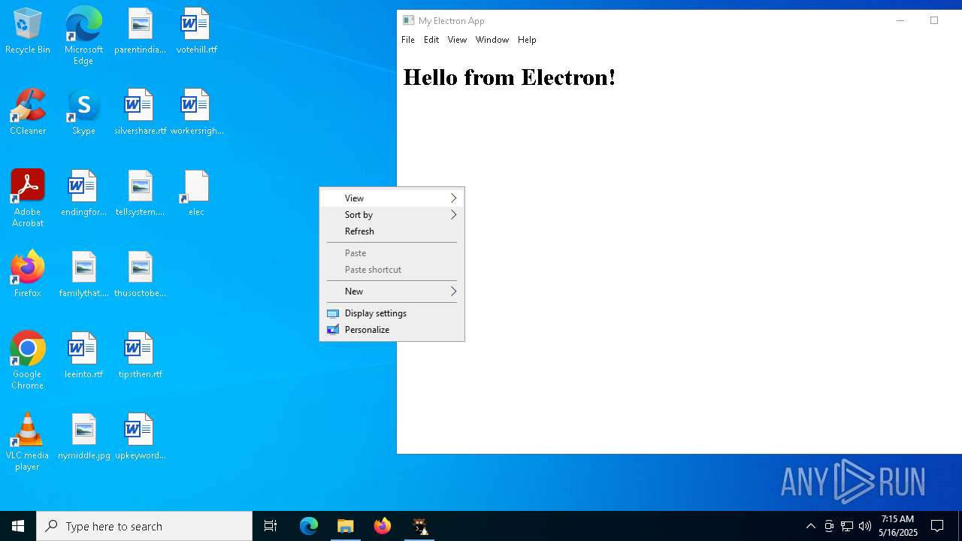Click the taskbar search box
This screenshot has width=962, height=541.
tap(144, 526)
